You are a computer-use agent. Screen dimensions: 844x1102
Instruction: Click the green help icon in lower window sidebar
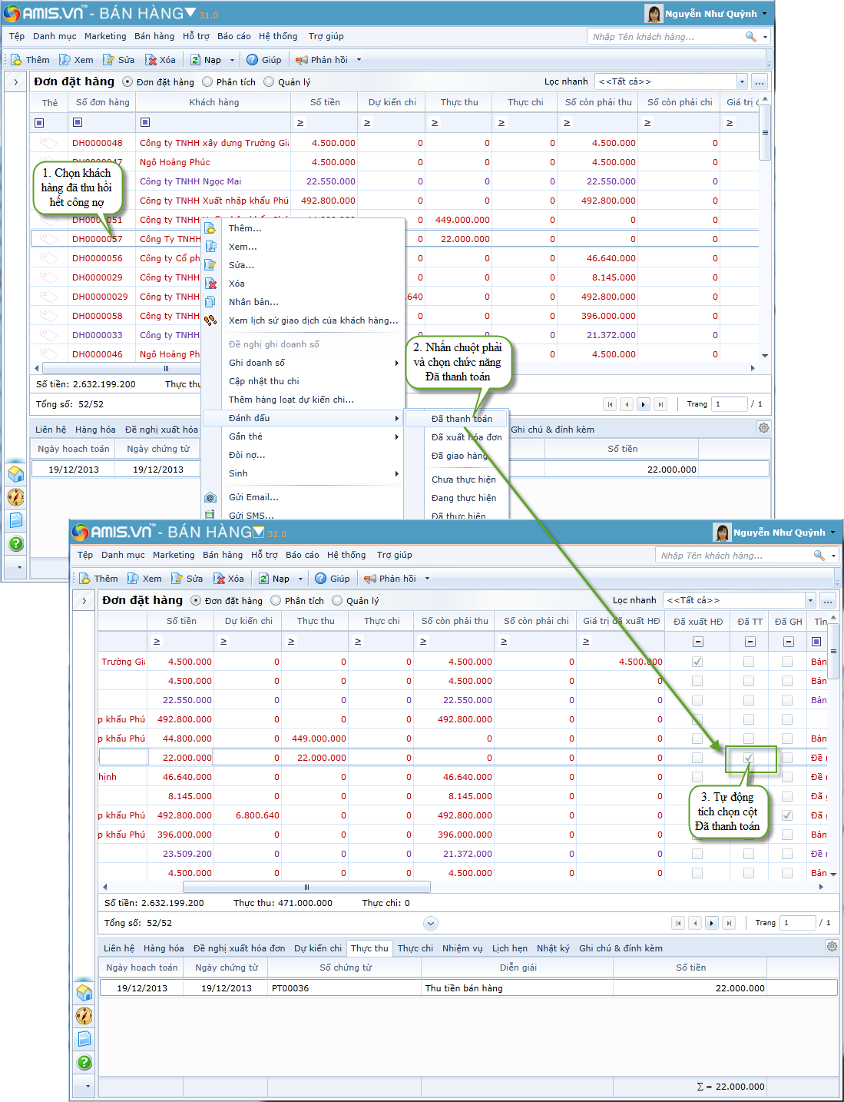[x=84, y=1062]
